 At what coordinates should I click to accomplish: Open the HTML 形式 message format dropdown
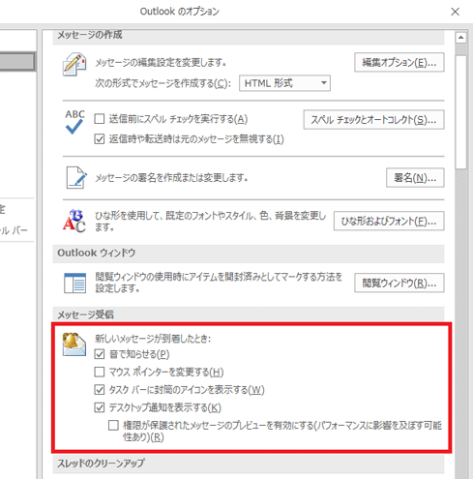[284, 83]
